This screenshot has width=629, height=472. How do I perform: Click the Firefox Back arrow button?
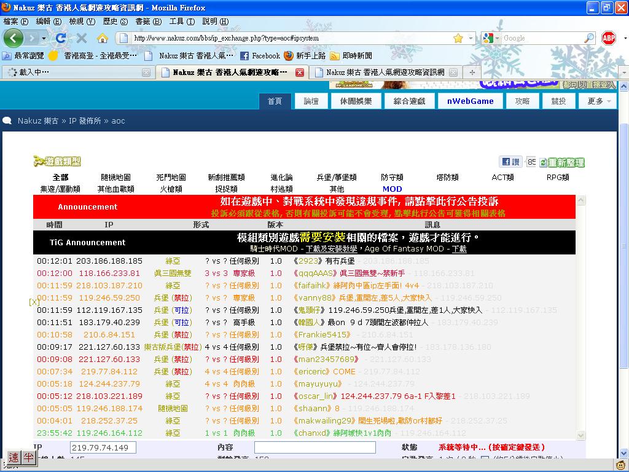pos(14,38)
